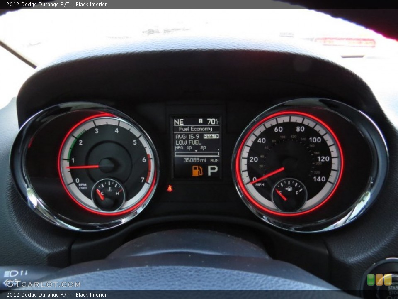Click the 140 mark on the speedometer
Viewport: 398px width, 299px height.
(319, 179)
